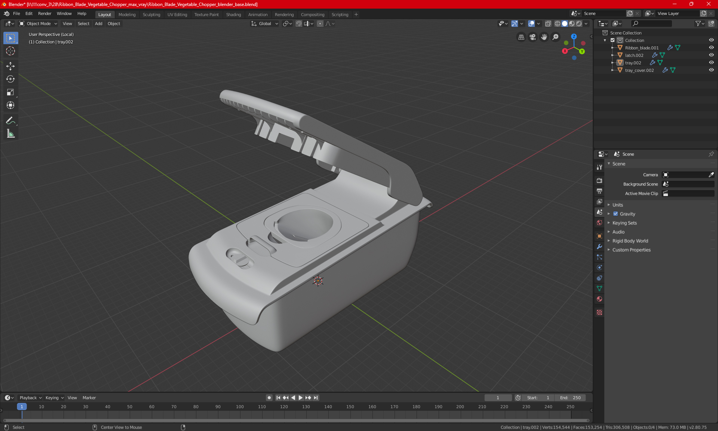The height and width of the screenshot is (431, 718).
Task: Switch to the UV Editing workspace tab
Action: pos(177,15)
